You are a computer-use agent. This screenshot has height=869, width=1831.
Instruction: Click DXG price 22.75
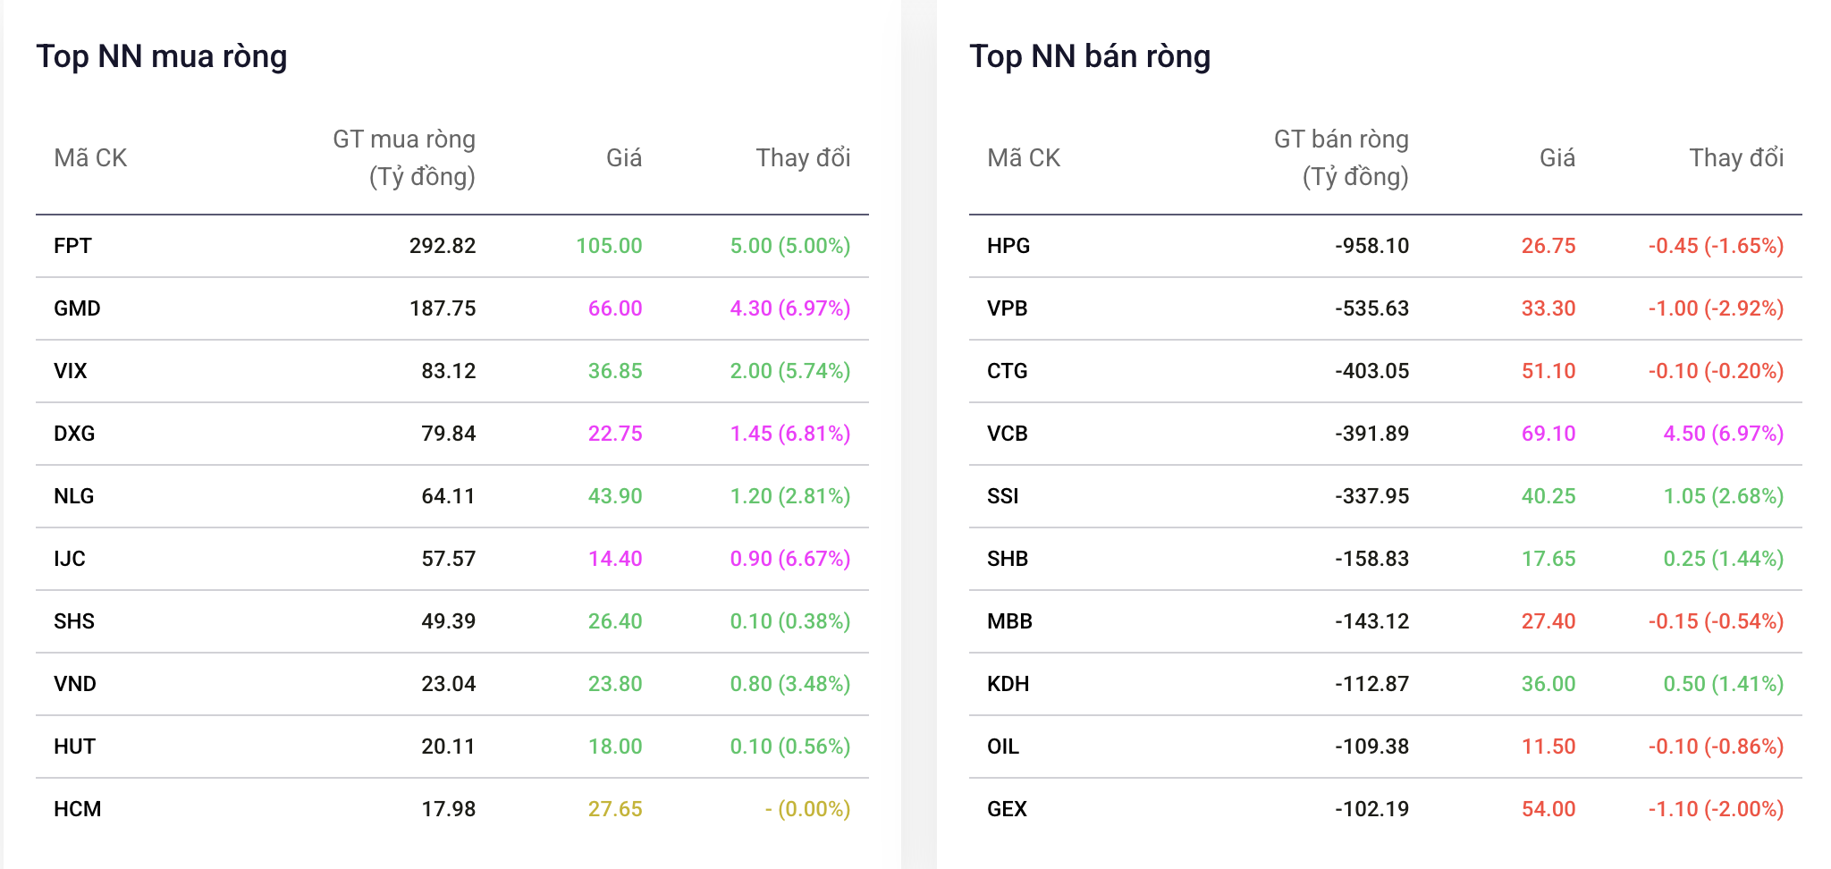[615, 434]
